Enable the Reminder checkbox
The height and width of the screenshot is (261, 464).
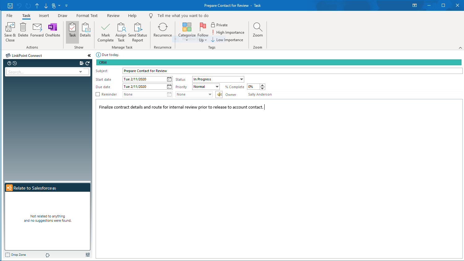pos(98,94)
